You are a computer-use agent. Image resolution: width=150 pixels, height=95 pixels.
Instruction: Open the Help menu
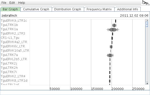coord(22,3)
